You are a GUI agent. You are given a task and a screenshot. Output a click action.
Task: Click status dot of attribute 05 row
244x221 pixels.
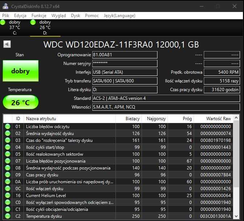(8, 154)
